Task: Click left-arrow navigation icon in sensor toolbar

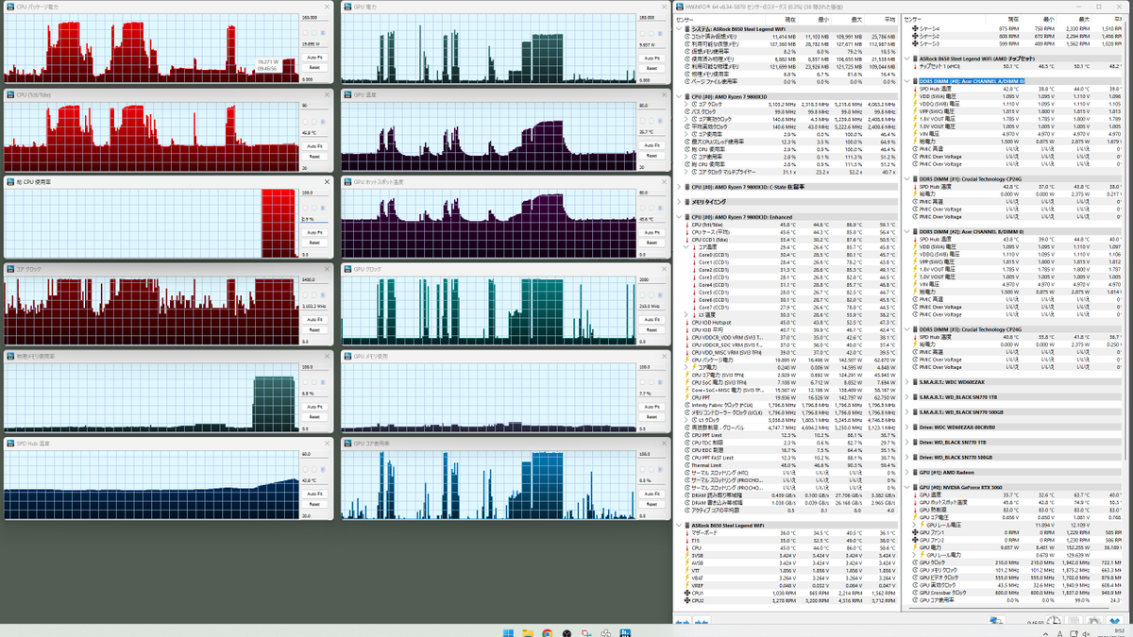Action: [683, 621]
